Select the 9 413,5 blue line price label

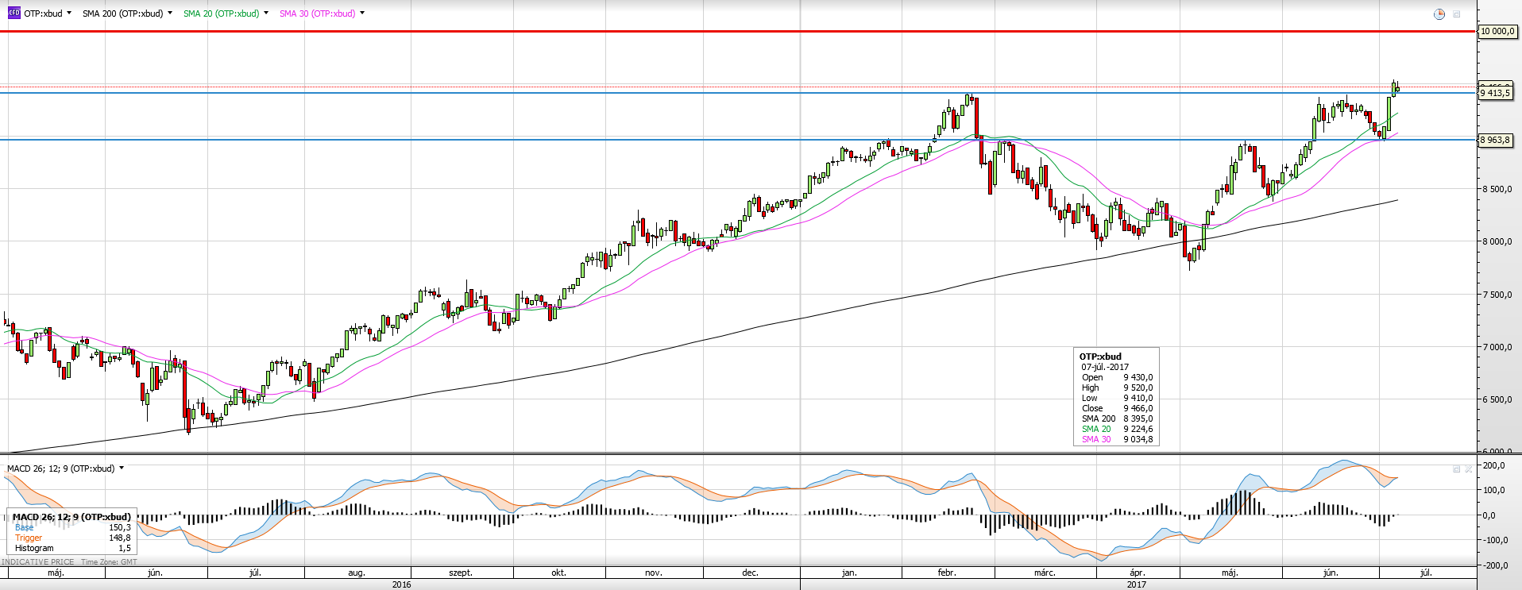click(x=1495, y=93)
